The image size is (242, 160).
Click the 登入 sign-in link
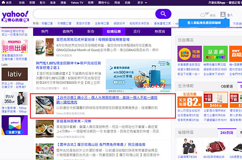coord(230,15)
